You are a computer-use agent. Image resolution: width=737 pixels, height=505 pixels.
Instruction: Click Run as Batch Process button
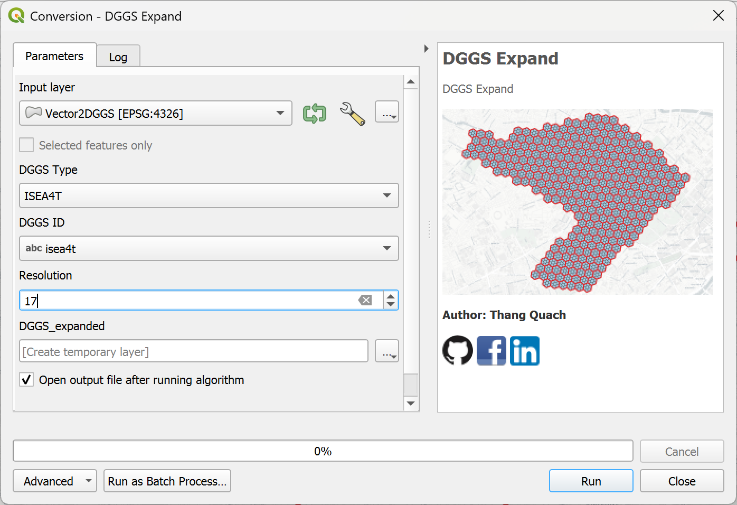click(167, 481)
